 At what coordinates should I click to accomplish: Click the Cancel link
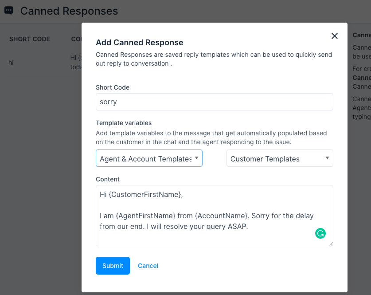coord(148,265)
